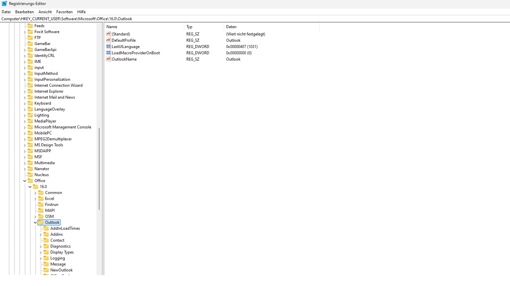
Task: Select the Narrator key
Action: [x=42, y=168]
